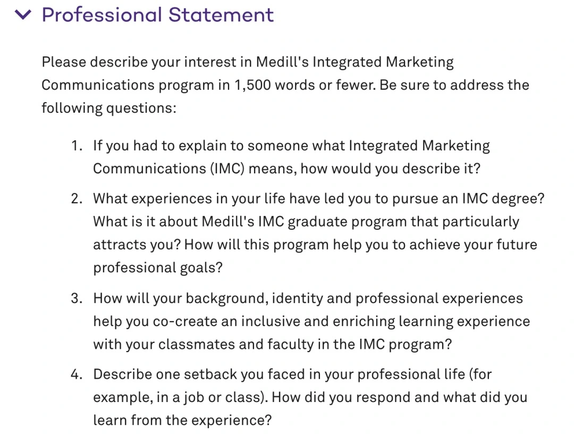The image size is (574, 435).
Task: Click the intro paragraph about Medill's program
Action: (285, 85)
